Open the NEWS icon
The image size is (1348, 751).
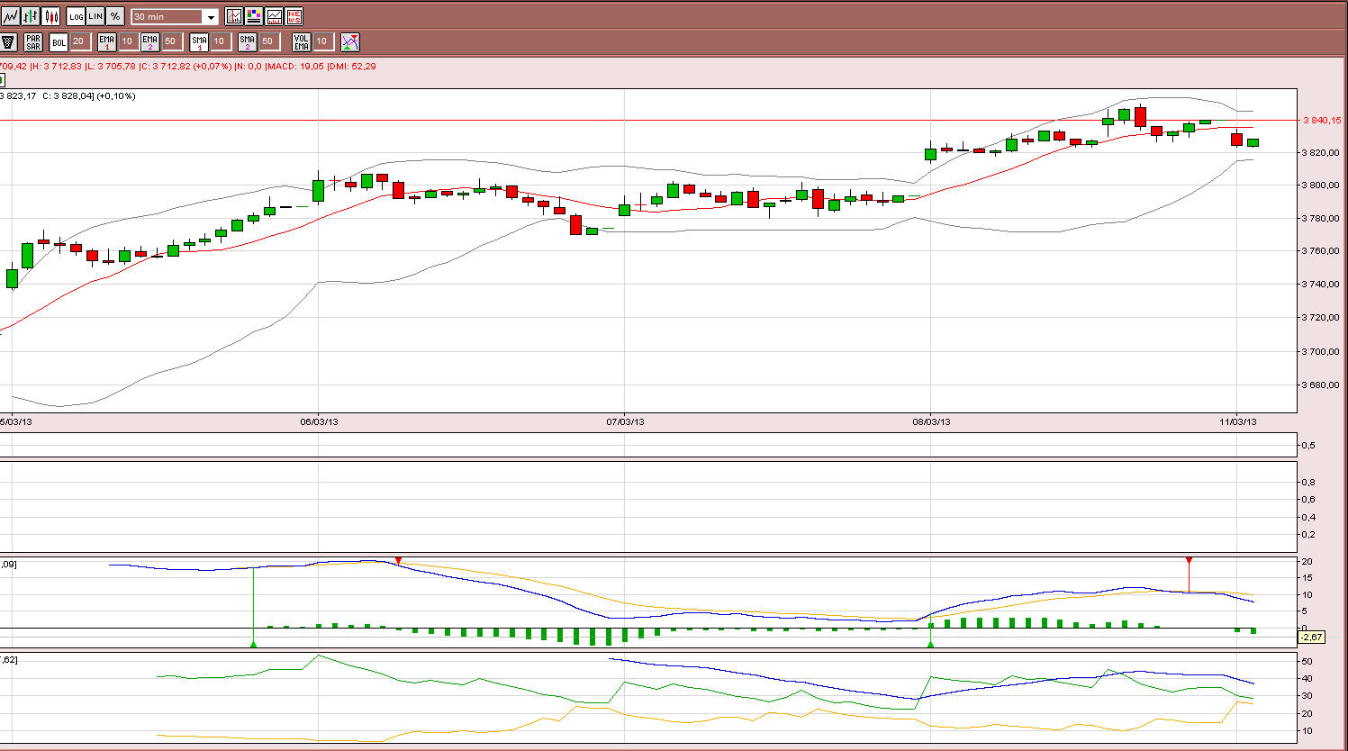tap(294, 16)
